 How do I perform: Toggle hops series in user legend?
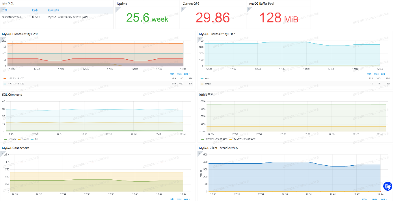click(x=207, y=84)
